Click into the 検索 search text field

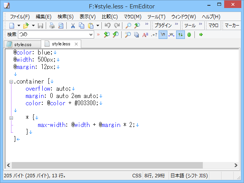pyautogui.click(x=54, y=34)
